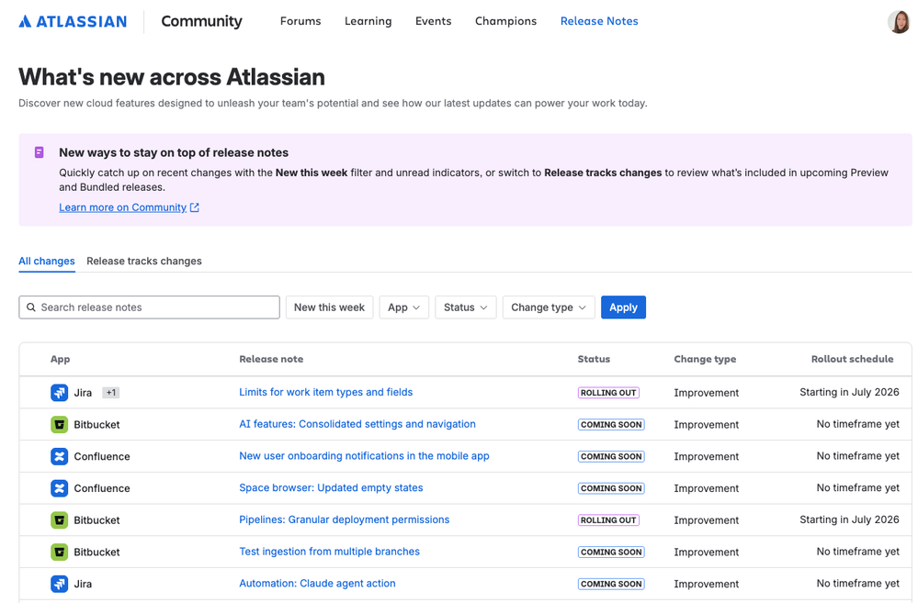
Task: Click the Change type column header
Action: point(705,359)
